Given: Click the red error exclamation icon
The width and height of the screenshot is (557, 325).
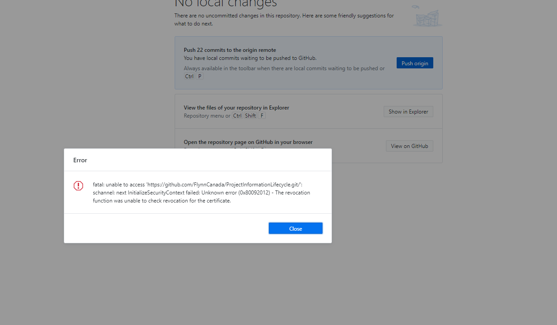Looking at the screenshot, I should pyautogui.click(x=78, y=186).
